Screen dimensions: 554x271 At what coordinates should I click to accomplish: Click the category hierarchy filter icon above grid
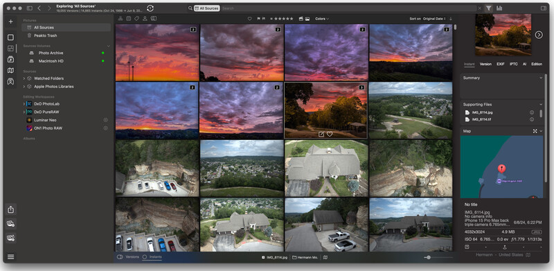point(120,19)
